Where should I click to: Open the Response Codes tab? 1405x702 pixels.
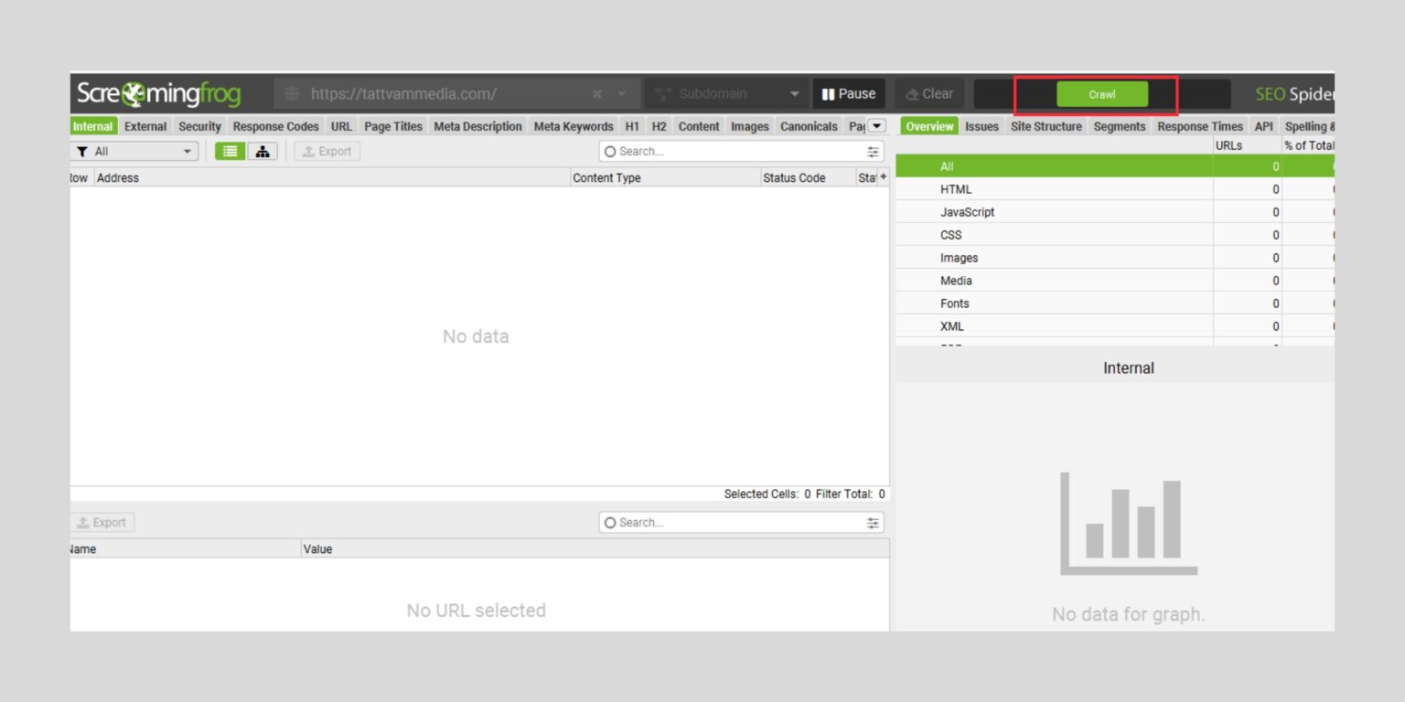[x=275, y=127]
